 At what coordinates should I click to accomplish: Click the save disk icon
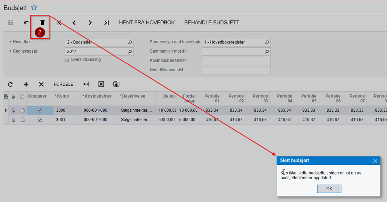tap(10, 22)
